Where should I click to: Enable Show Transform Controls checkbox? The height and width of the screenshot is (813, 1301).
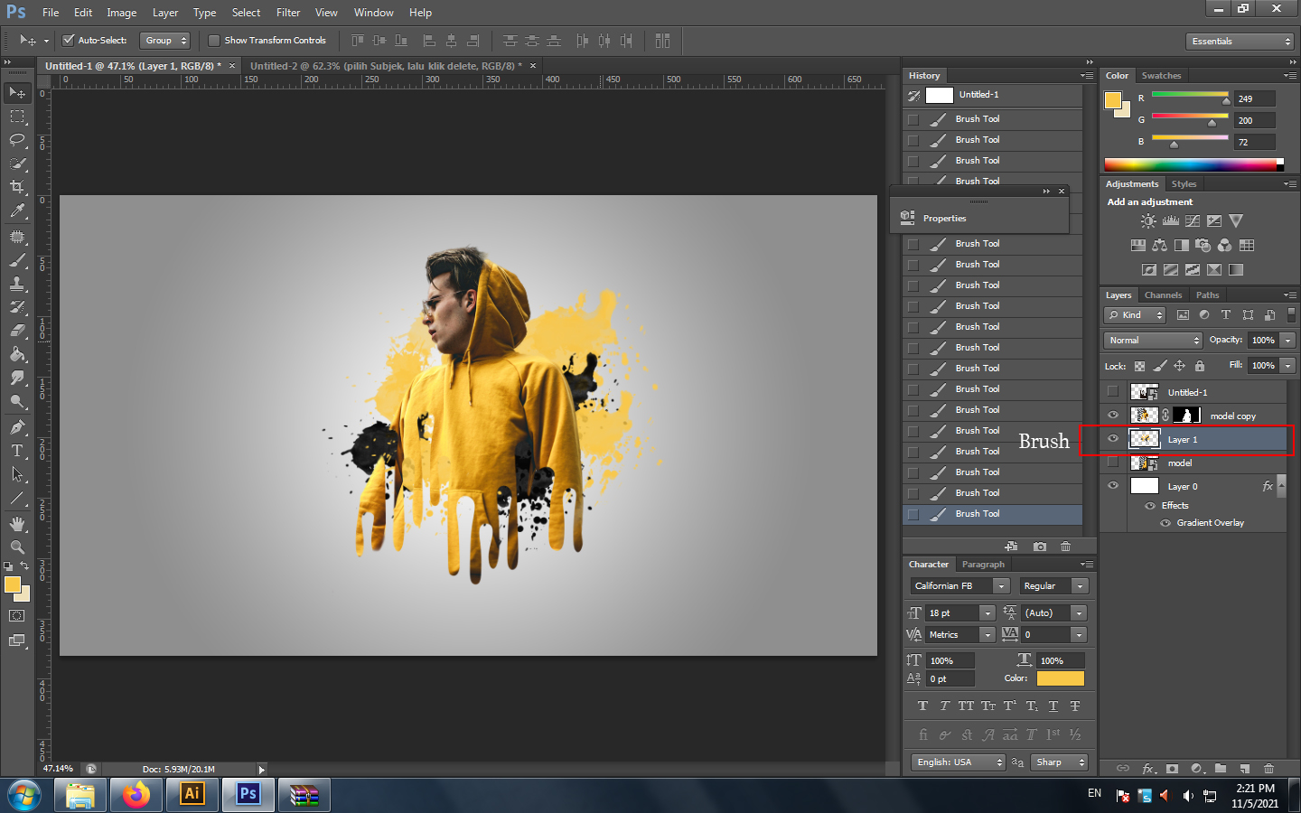214,41
